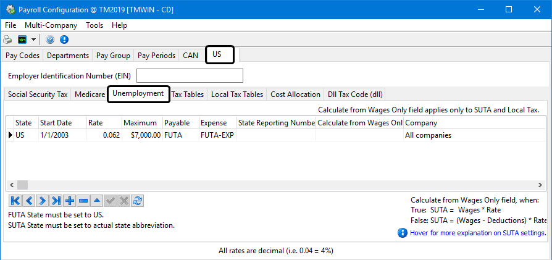This screenshot has width=552, height=260.
Task: Click the green monitor icon in the toolbar
Action: 22,40
